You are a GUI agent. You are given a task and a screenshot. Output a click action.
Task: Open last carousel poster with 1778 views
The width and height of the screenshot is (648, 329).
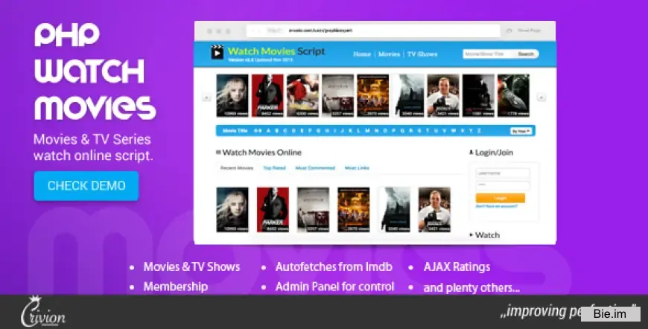pos(513,95)
